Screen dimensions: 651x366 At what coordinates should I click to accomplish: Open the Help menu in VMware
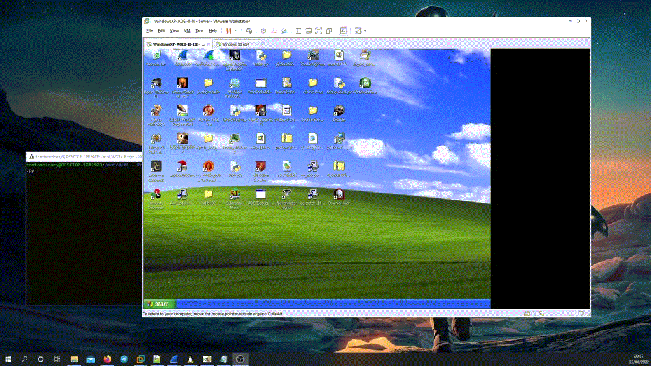tap(213, 30)
